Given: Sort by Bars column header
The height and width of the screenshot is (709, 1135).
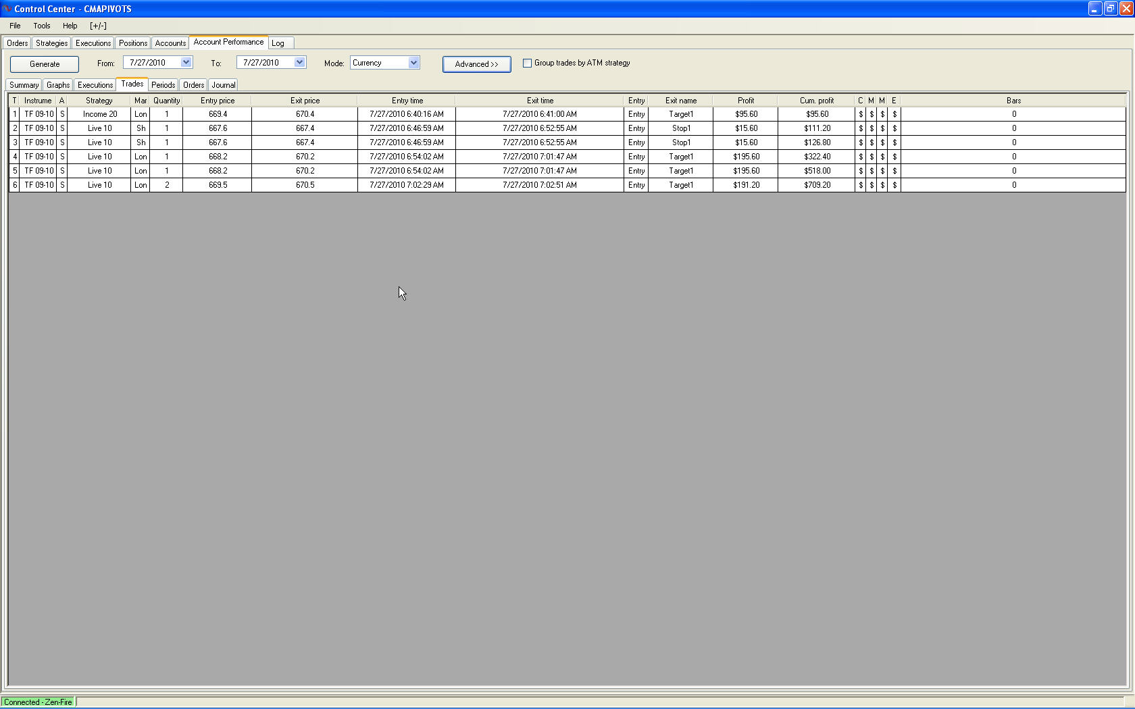Looking at the screenshot, I should [x=1013, y=101].
